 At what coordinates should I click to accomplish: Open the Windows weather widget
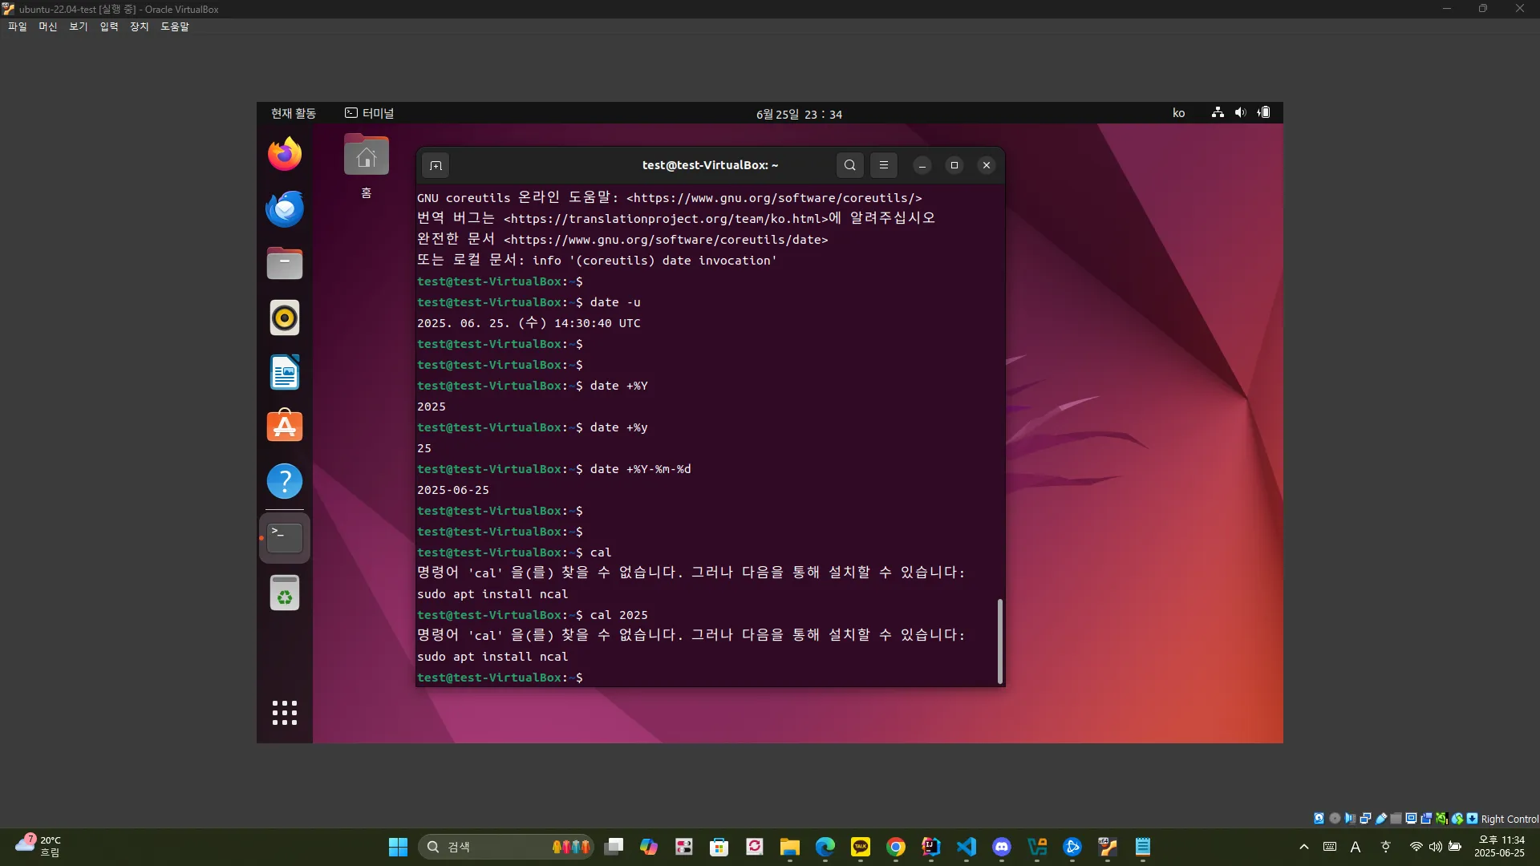(x=38, y=847)
